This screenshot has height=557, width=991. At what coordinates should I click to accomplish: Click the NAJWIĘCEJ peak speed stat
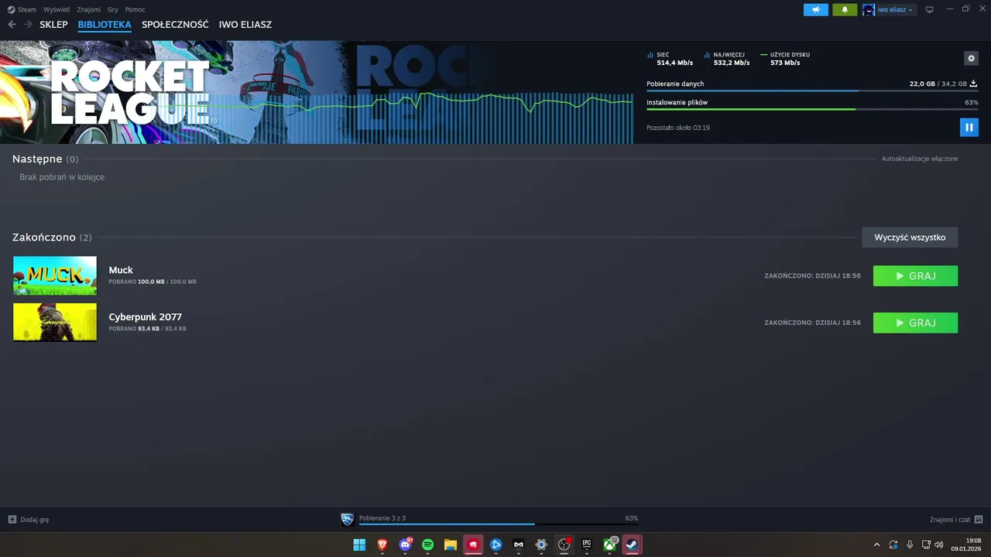point(727,59)
